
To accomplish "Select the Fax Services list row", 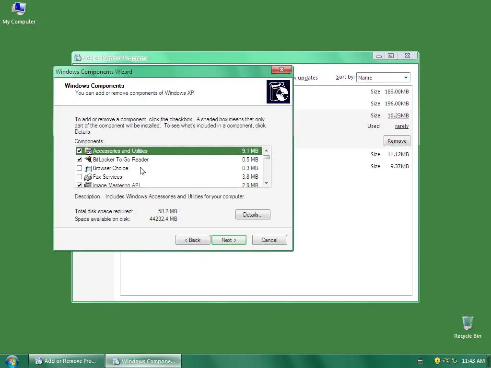I will 169,177.
